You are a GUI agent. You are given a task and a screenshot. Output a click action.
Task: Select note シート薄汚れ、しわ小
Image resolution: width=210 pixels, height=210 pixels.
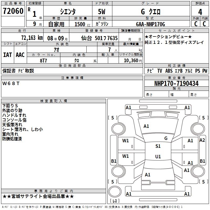(23, 129)
